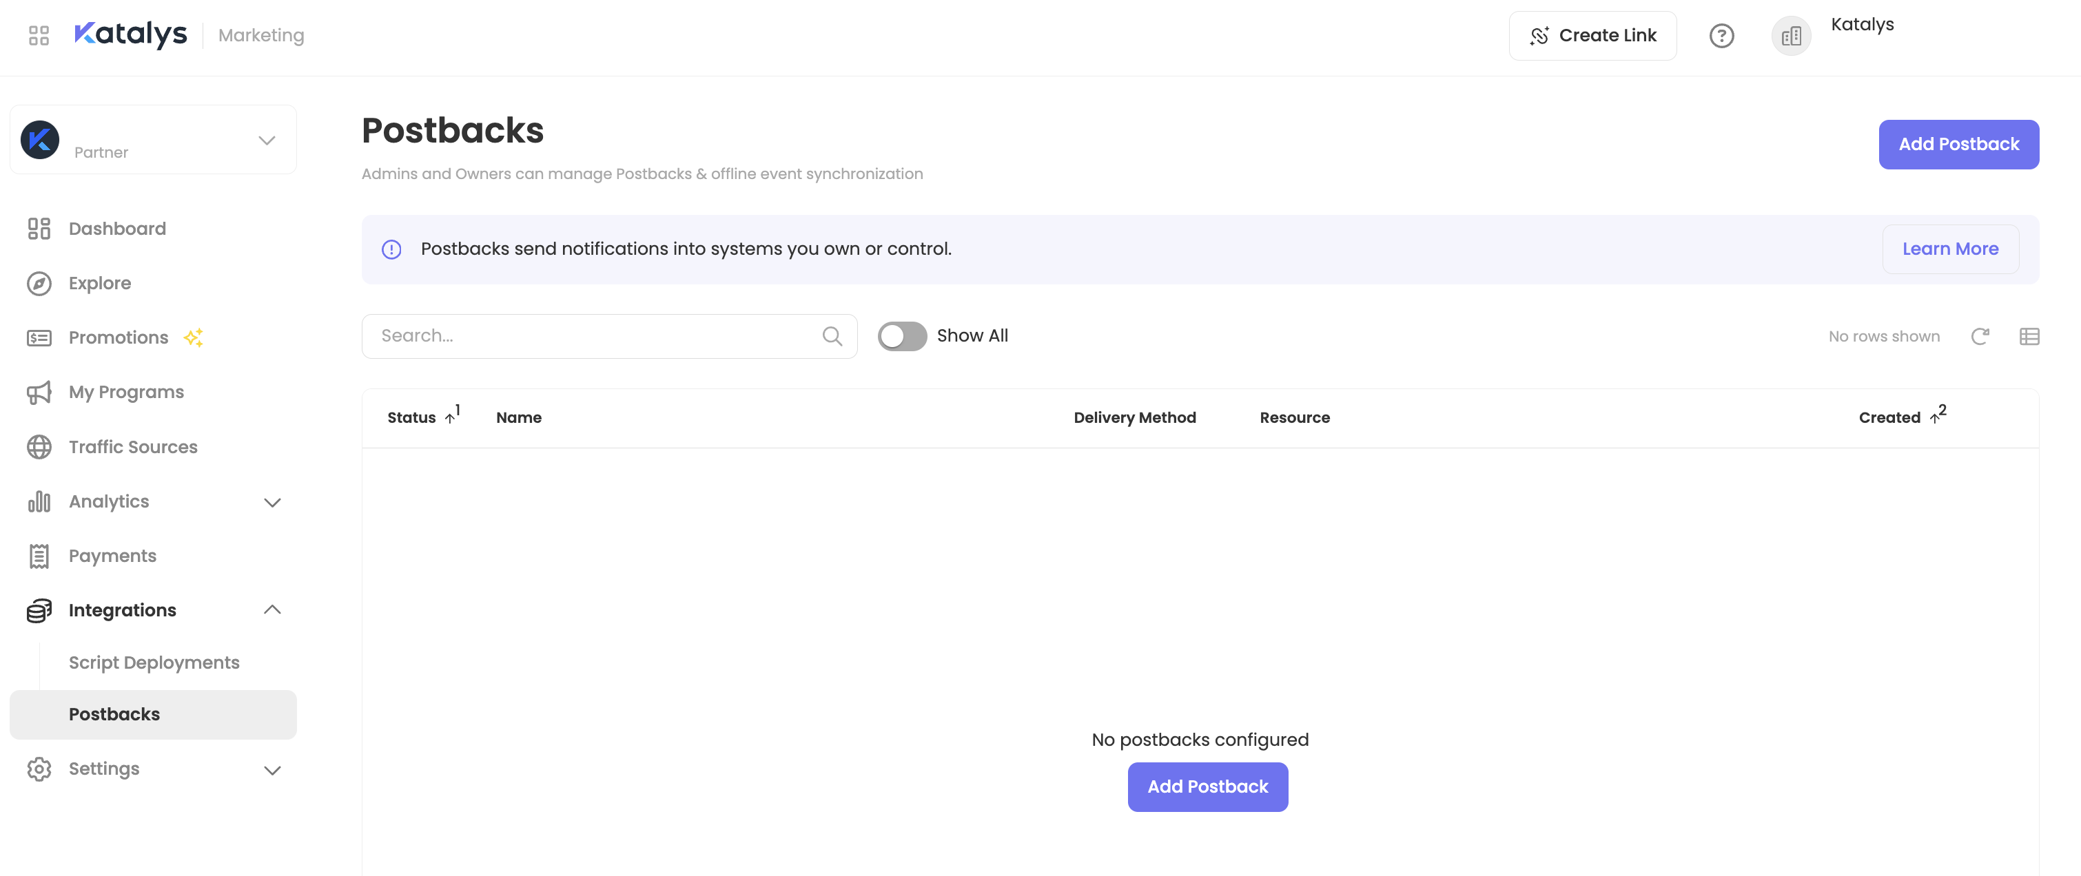
Task: Open the Katalys account avatar icon
Action: coord(1790,36)
